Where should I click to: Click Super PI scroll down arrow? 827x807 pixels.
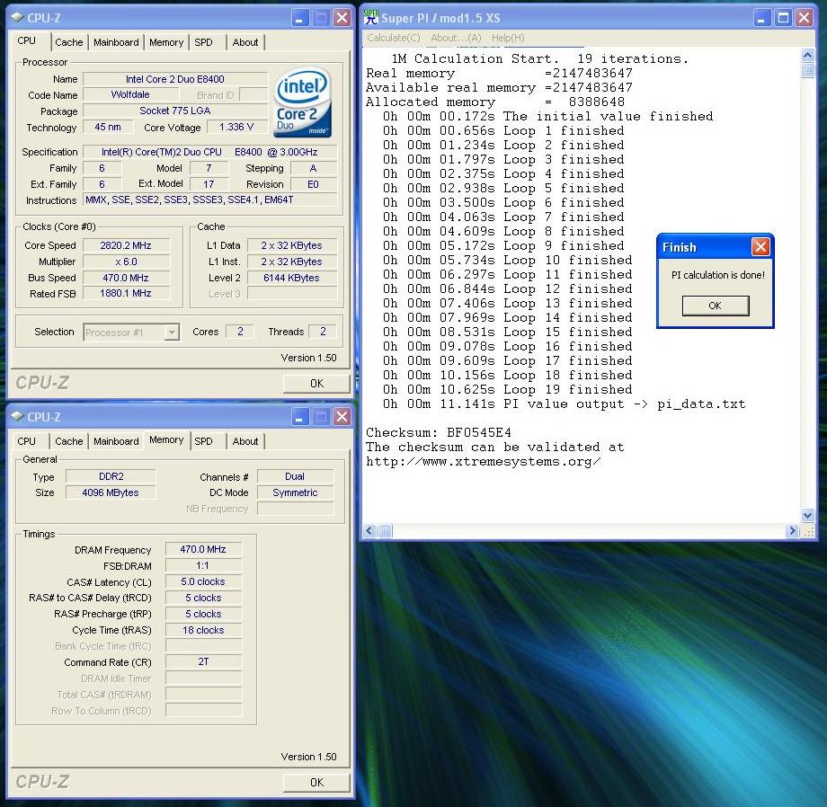click(807, 515)
